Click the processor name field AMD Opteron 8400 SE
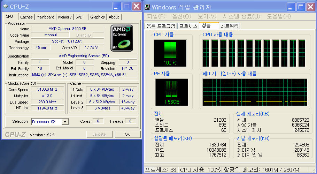The width and height of the screenshot is (317, 174). coord(68,29)
